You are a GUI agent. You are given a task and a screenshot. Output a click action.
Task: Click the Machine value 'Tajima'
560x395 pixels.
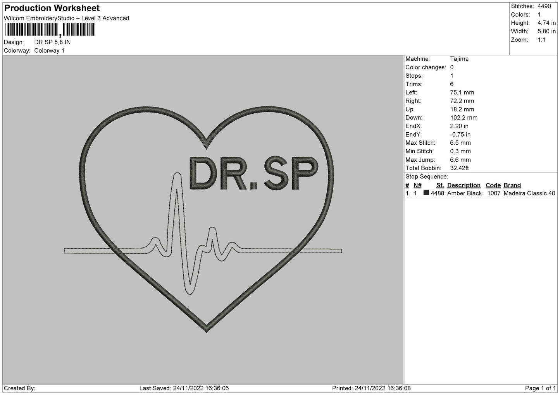[459, 59]
